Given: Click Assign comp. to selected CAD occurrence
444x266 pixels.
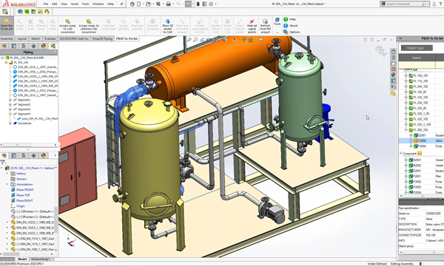Looking at the screenshot, I should point(89,27).
